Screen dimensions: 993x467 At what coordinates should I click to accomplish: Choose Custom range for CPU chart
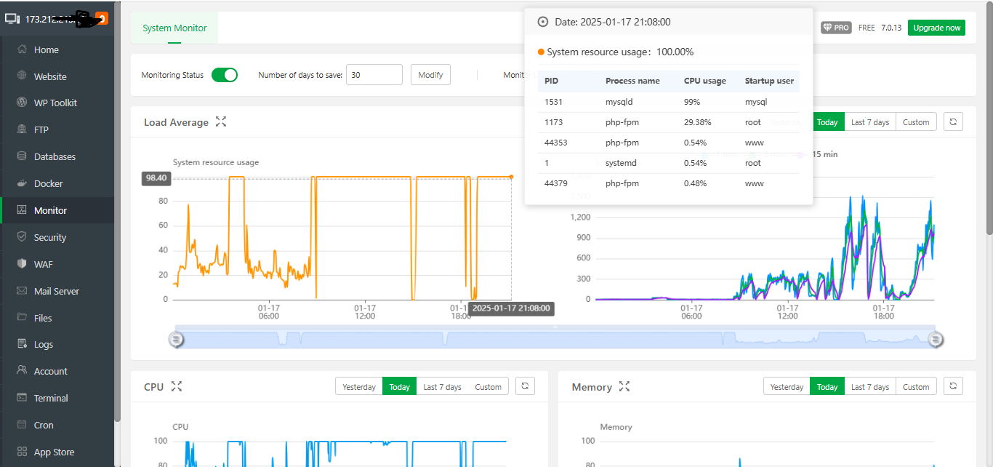point(488,387)
